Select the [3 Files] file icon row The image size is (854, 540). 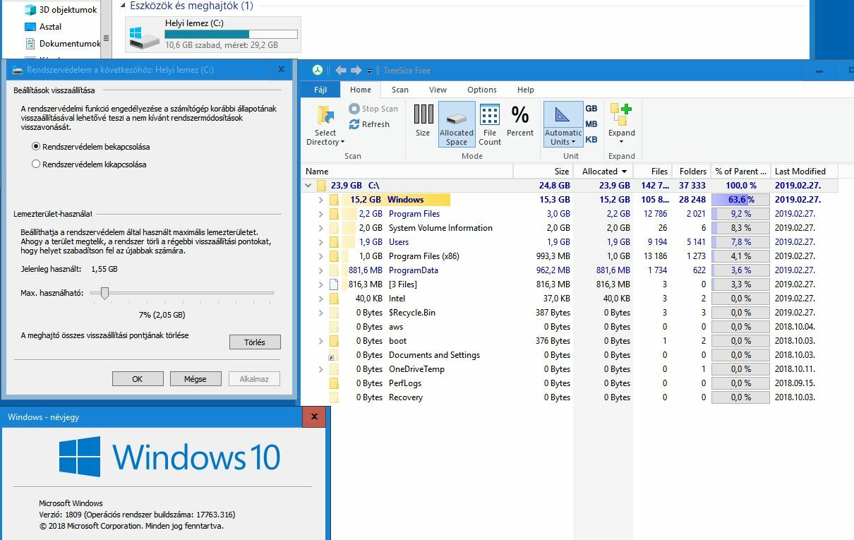(334, 284)
